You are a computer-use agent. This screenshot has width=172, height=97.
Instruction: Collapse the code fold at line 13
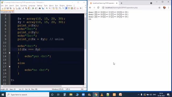pyautogui.click(x=10, y=53)
